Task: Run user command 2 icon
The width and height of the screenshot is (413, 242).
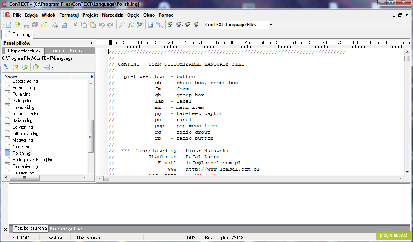Action: pos(180,25)
